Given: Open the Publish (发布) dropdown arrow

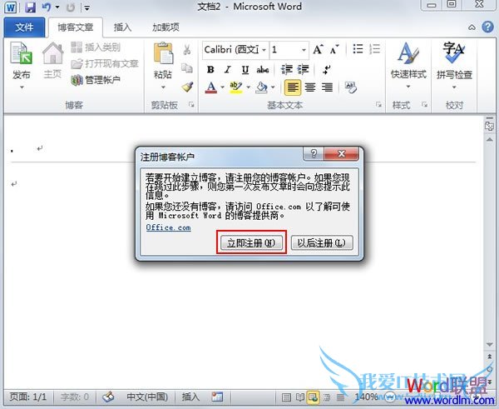Looking at the screenshot, I should (x=22, y=87).
